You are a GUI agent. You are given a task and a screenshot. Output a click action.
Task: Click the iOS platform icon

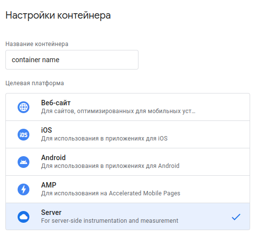(23, 135)
